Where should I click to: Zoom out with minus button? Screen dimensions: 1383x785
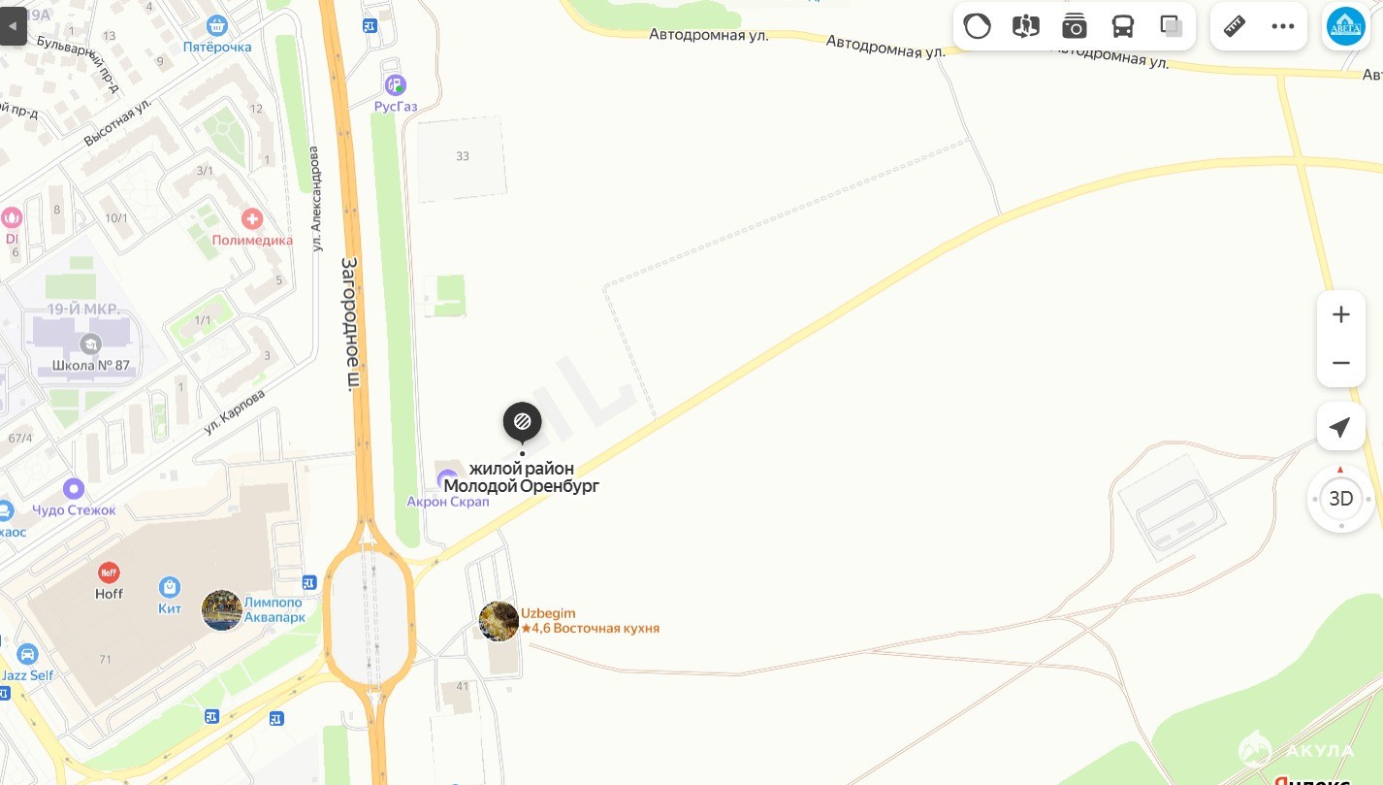pyautogui.click(x=1341, y=363)
